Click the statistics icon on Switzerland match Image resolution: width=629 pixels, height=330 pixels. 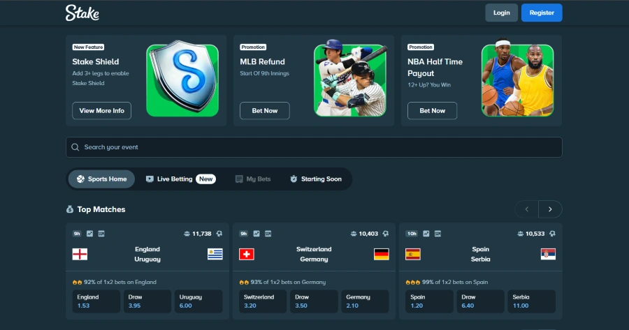click(256, 234)
